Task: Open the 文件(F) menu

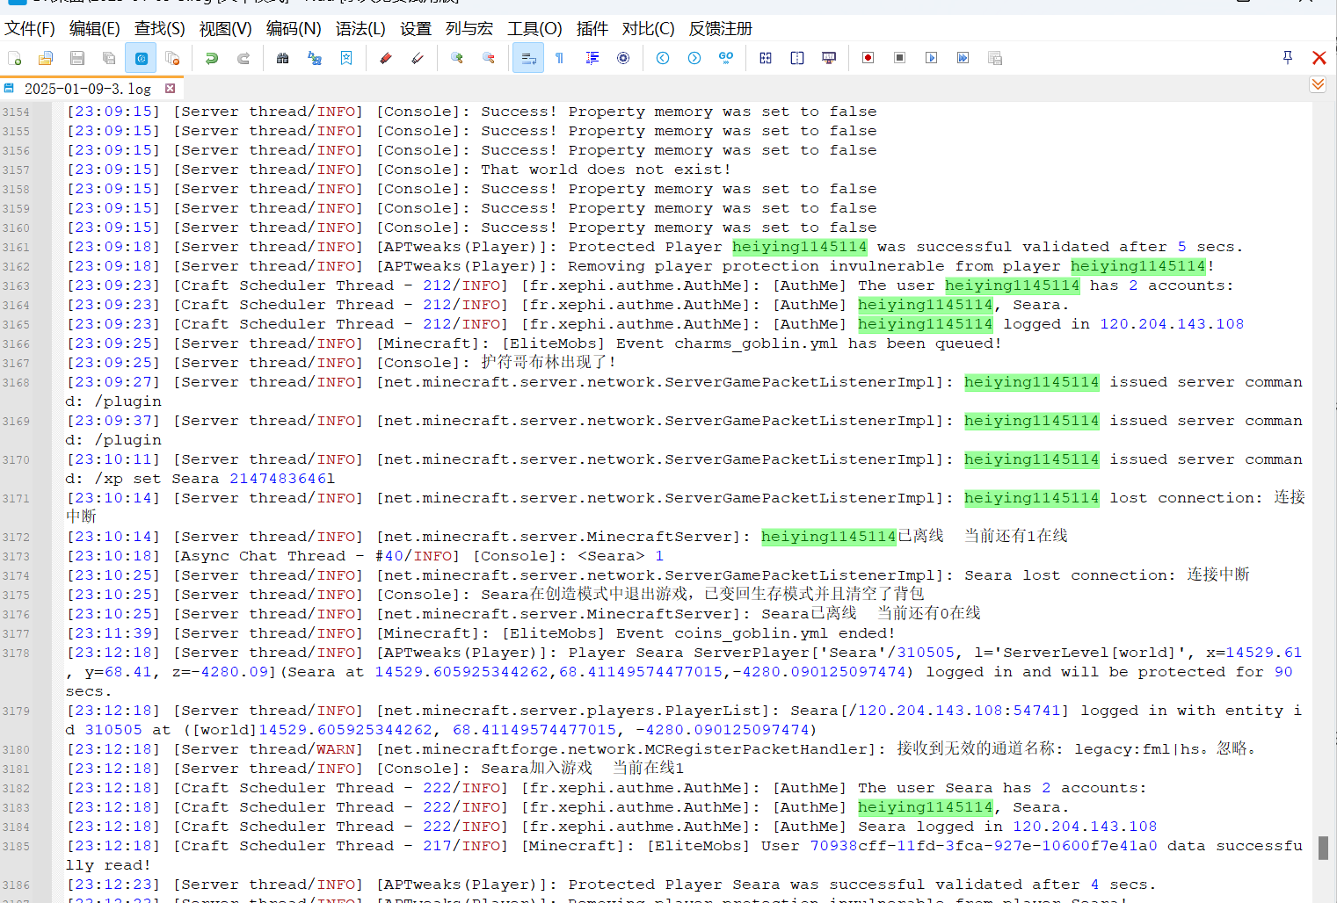Action: 30,28
